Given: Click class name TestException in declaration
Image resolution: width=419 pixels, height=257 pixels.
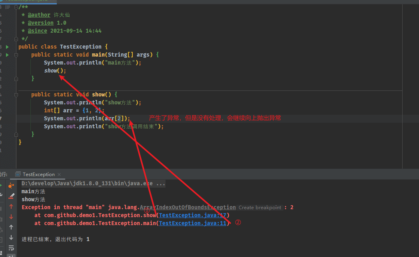Looking at the screenshot, I should click(81, 47).
